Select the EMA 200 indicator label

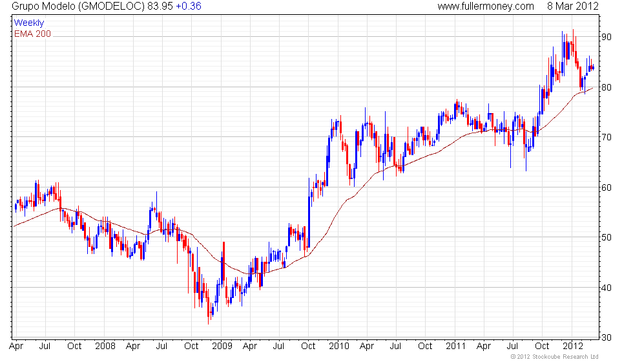click(x=32, y=34)
